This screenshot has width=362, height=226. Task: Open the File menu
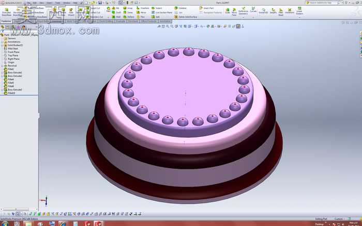[28, 3]
